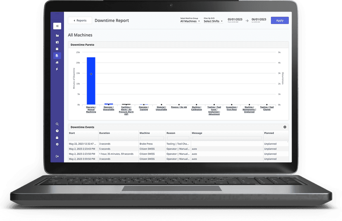
Task: Sort by the Start column header
Action: coord(72,133)
